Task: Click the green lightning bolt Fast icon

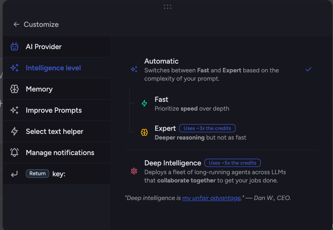Action: coord(144,104)
